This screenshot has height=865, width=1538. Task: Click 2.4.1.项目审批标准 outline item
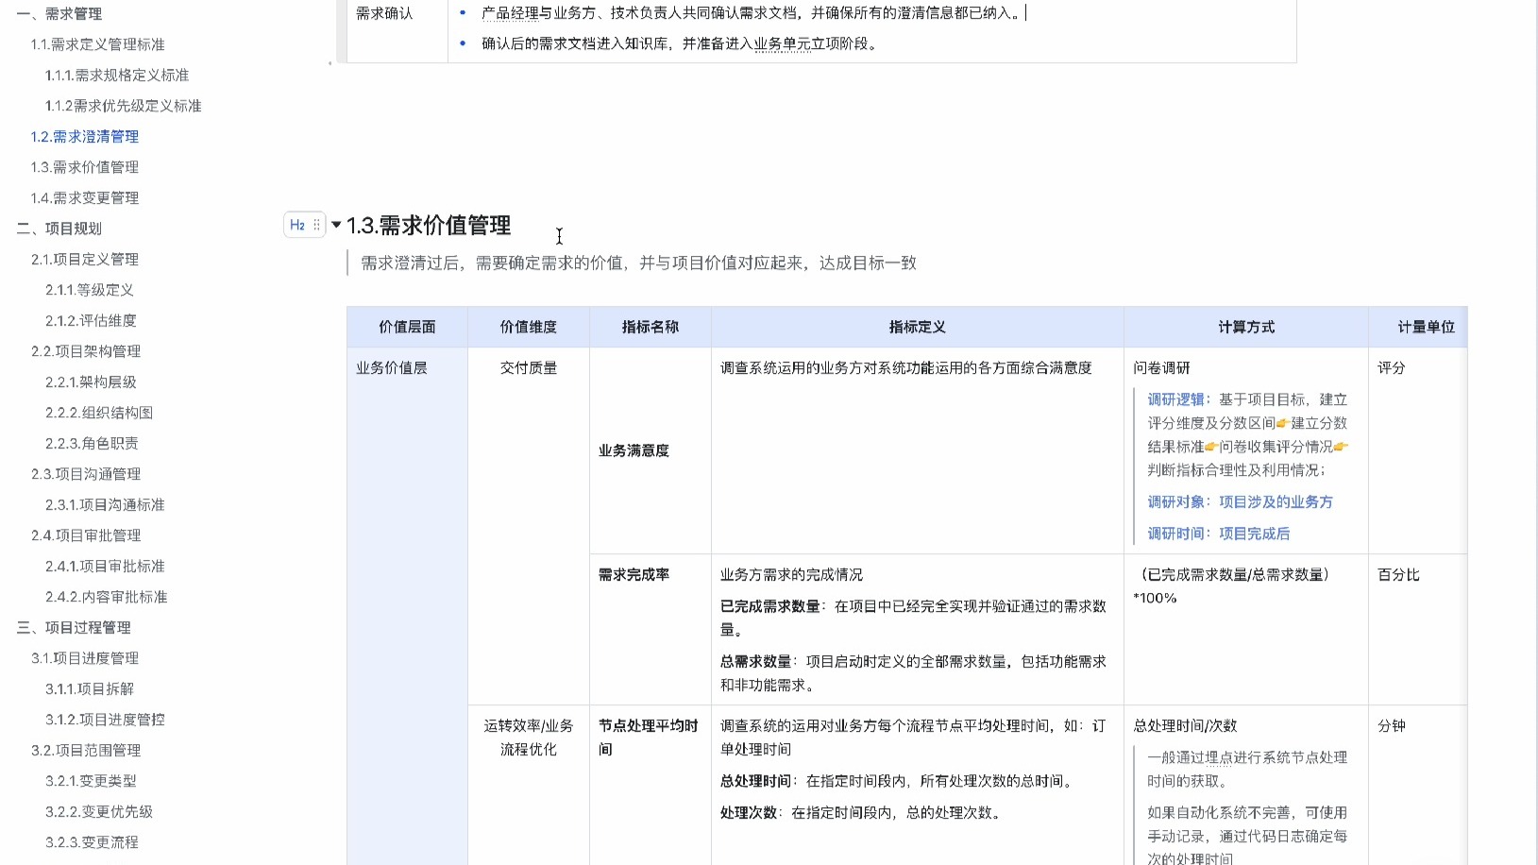click(x=104, y=566)
